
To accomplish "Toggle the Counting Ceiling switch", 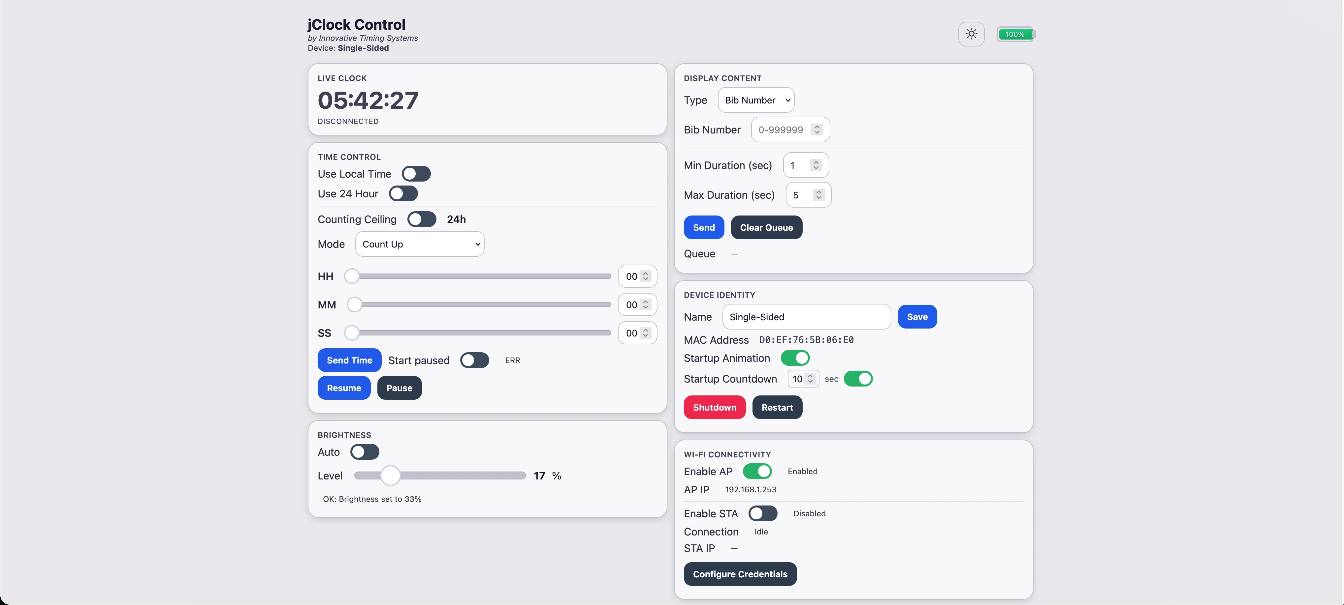I will pos(422,219).
